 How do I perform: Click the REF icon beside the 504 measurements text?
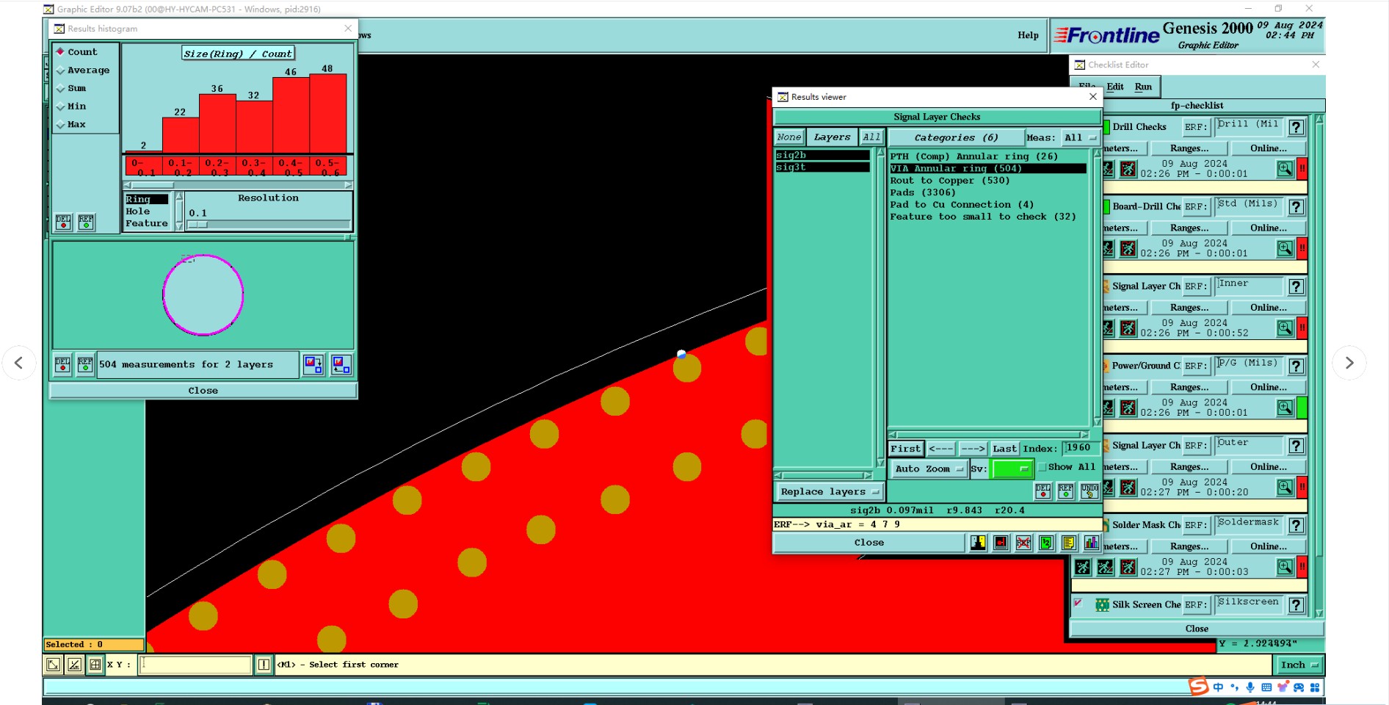(x=85, y=364)
